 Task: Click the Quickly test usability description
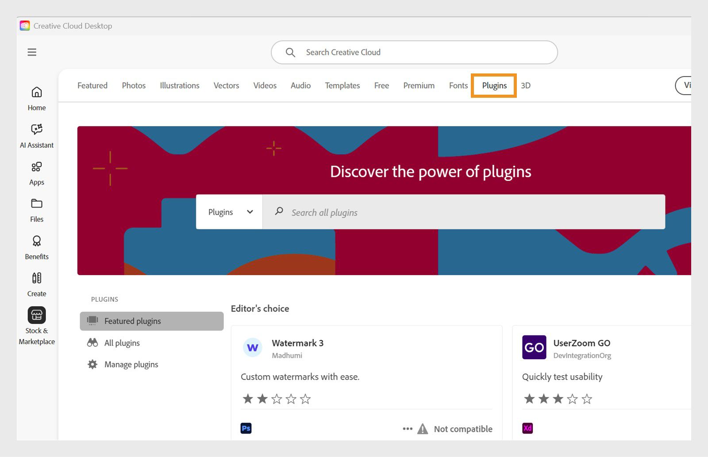(x=562, y=376)
